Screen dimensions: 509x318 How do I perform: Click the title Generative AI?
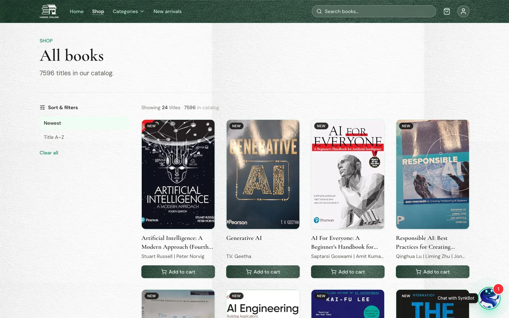244,238
